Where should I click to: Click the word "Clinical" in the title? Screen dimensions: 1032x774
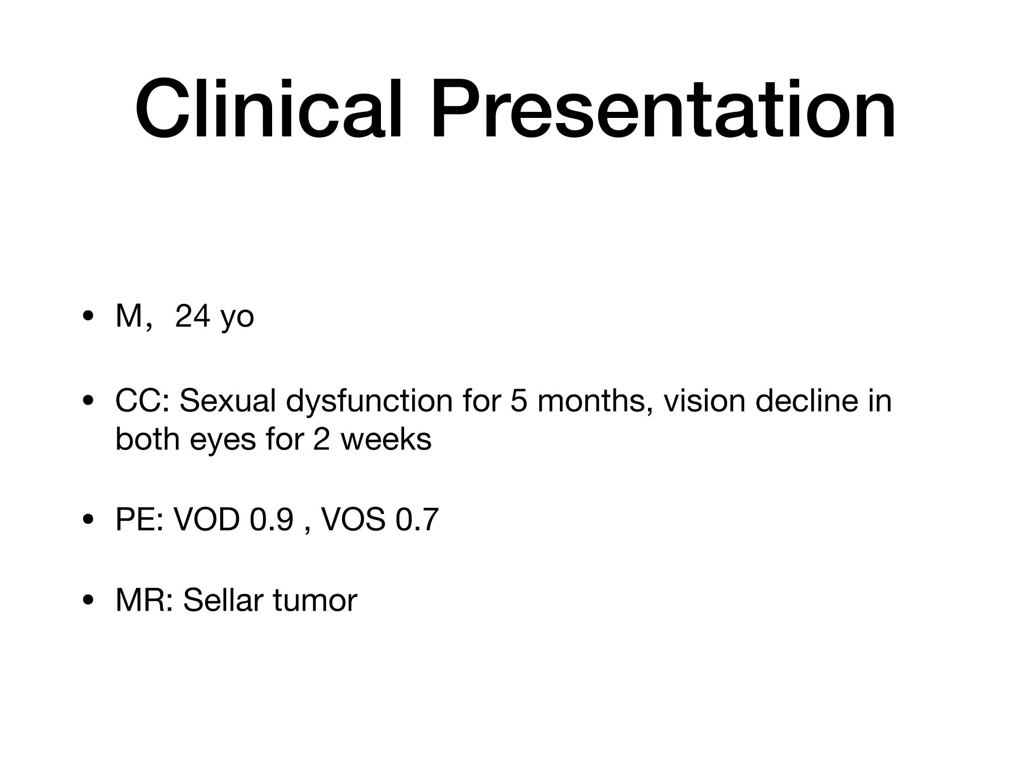point(269,108)
